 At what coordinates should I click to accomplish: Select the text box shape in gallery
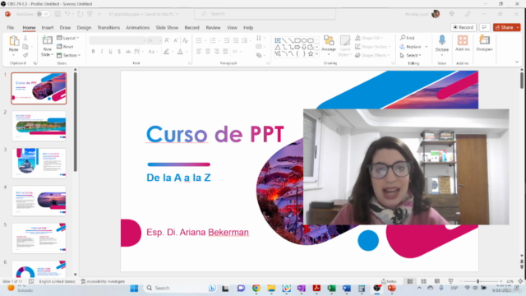(278, 40)
